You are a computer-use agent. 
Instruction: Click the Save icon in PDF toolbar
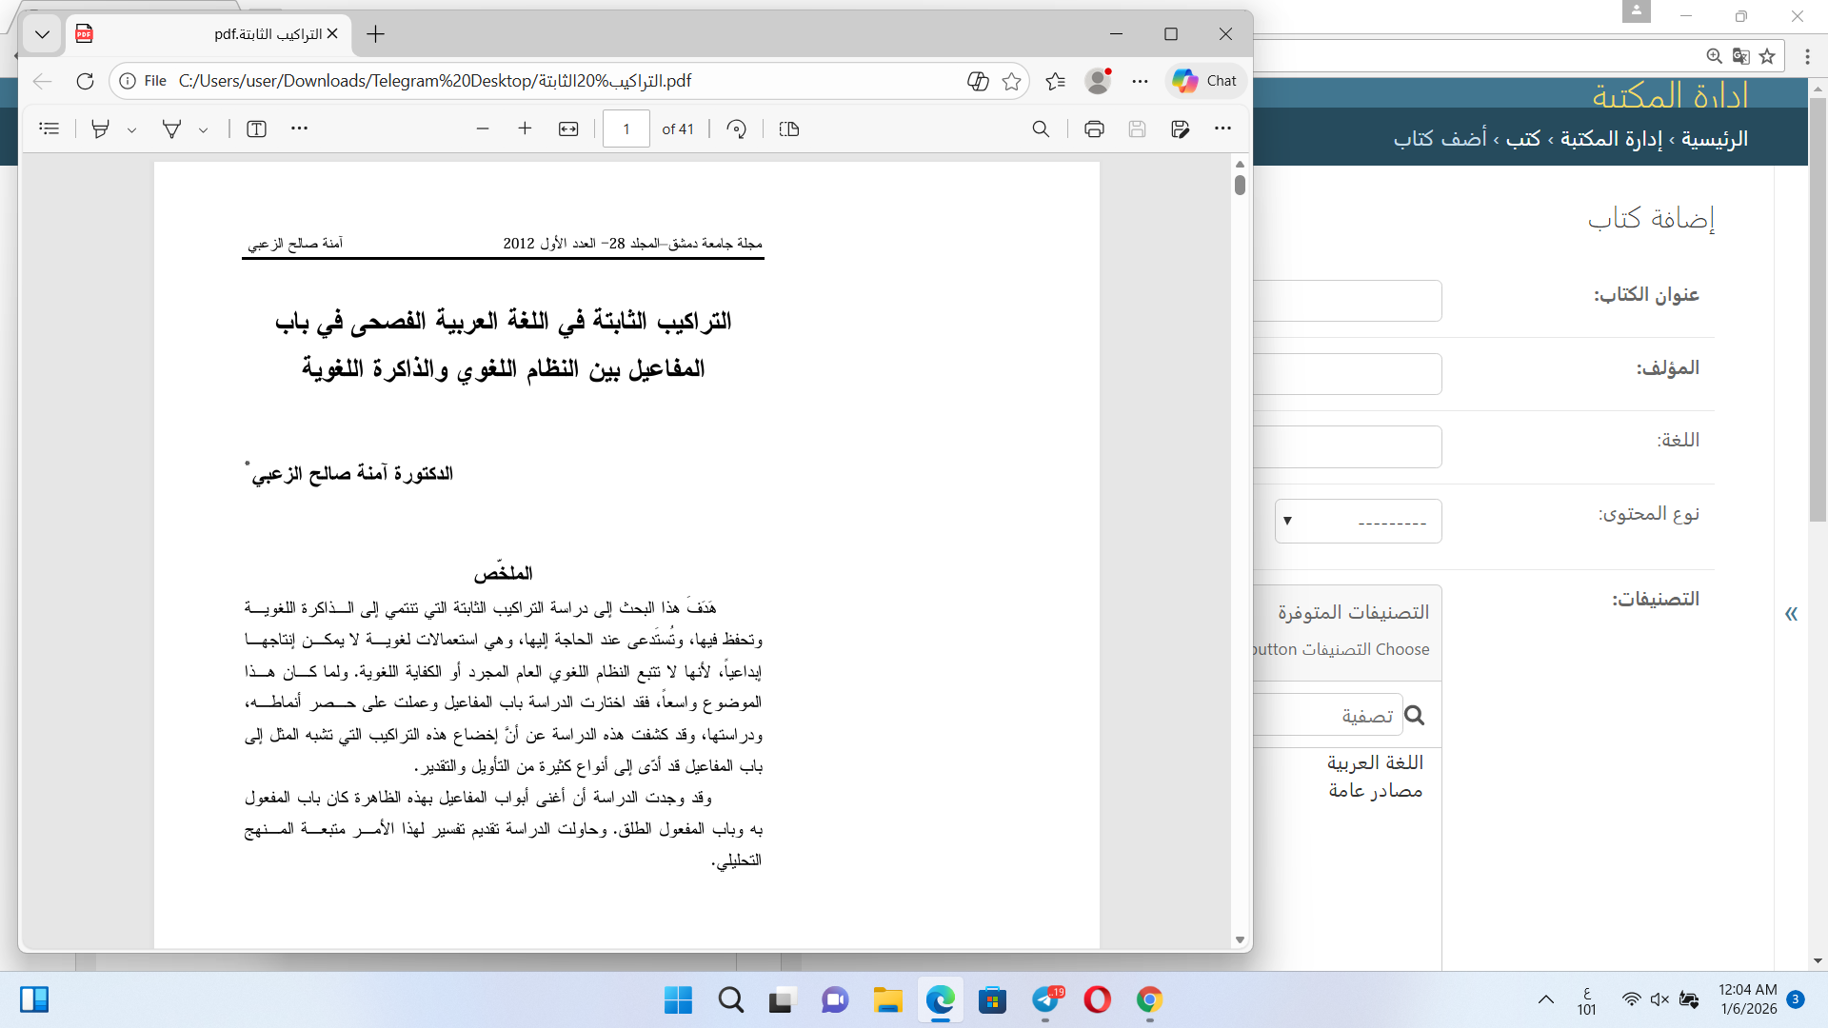point(1137,128)
